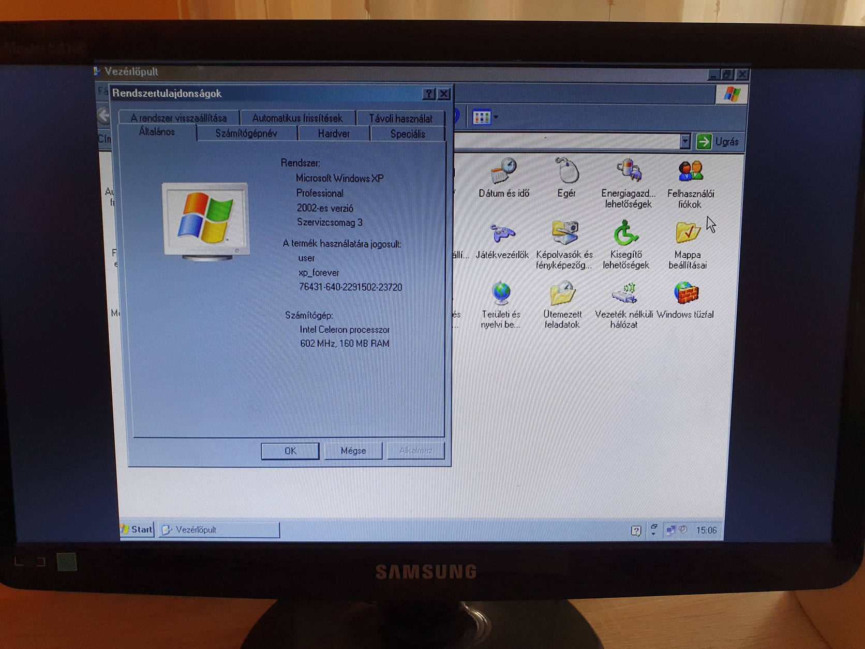Open the Speciális tab
This screenshot has height=649, width=865.
(408, 134)
